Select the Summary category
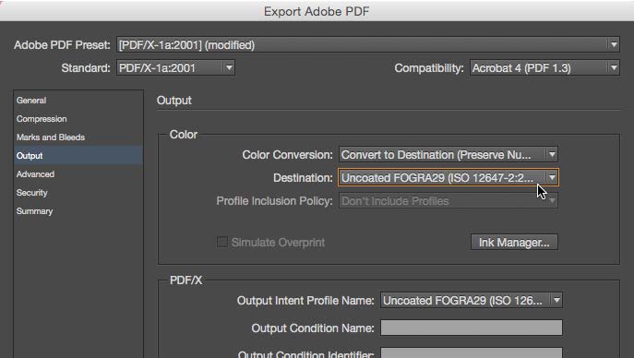Image resolution: width=634 pixels, height=358 pixels. click(78, 211)
